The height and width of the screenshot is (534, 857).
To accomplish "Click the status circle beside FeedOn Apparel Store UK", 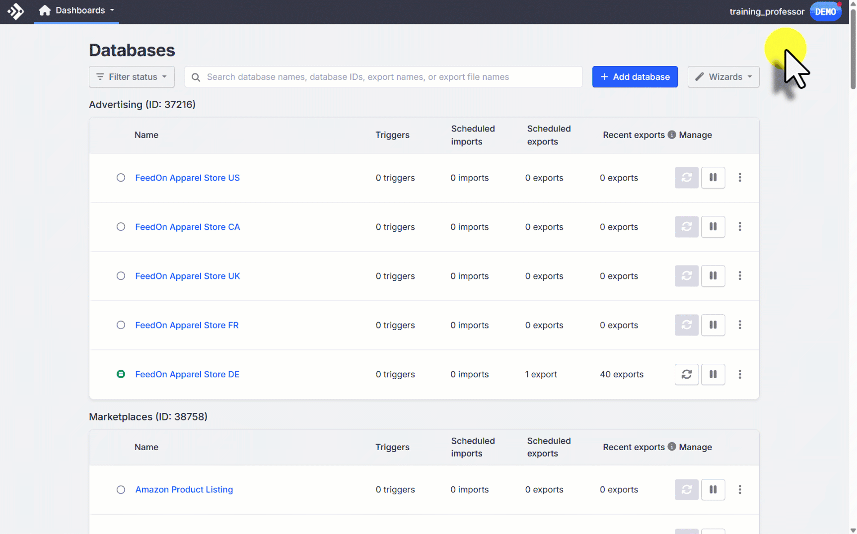I will coord(121,276).
